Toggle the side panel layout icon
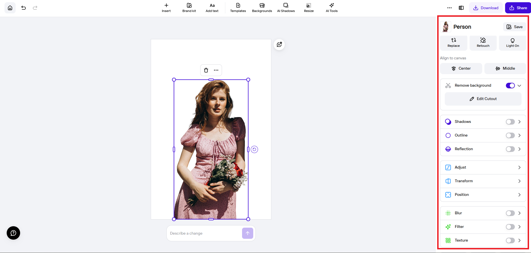Image resolution: width=531 pixels, height=253 pixels. click(461, 8)
